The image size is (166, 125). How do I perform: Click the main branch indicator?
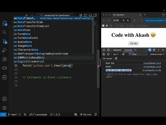[12, 115]
